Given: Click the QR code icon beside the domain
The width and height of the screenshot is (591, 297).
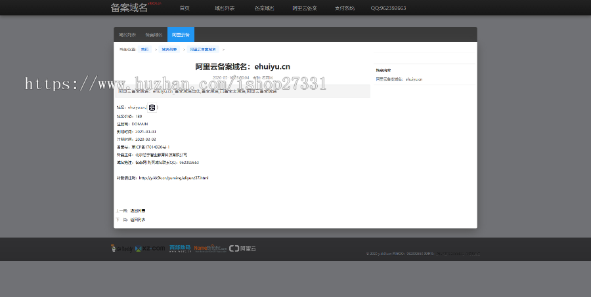Looking at the screenshot, I should (152, 108).
